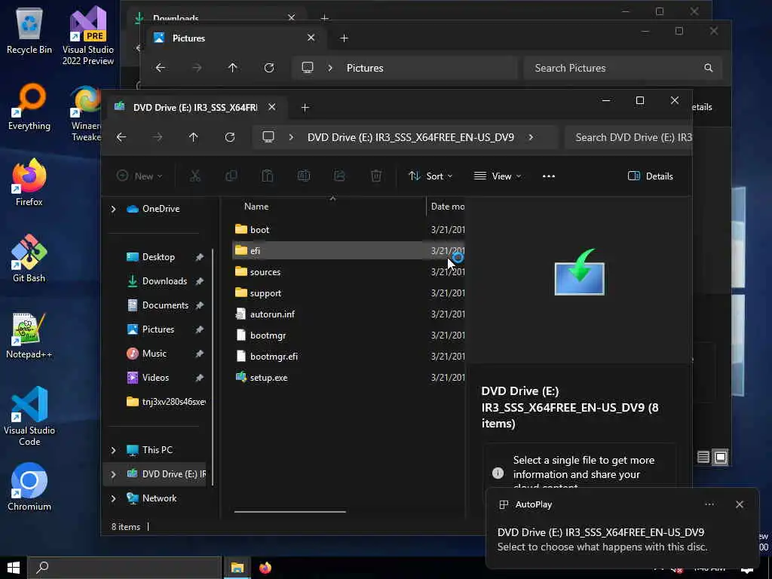
Task: Open Music in the navigation pane
Action: coord(154,354)
